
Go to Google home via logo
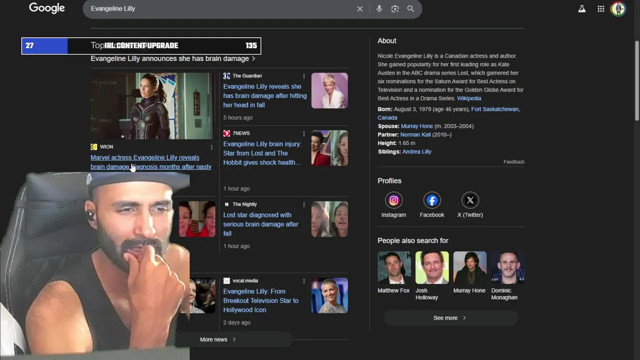coord(47,8)
